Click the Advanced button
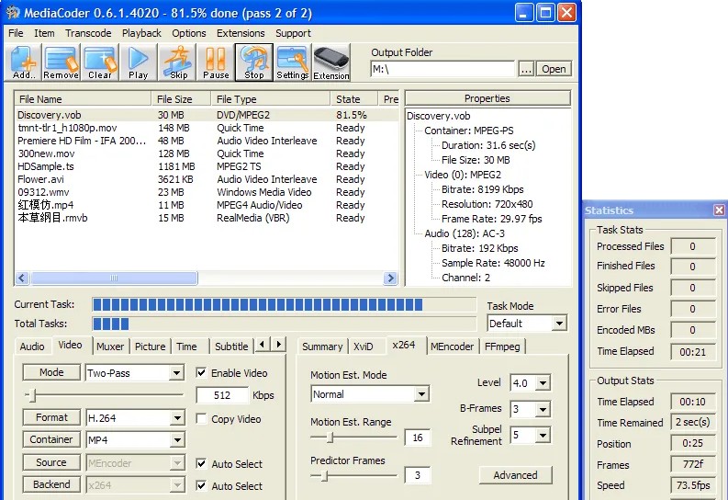The image size is (728, 500). point(515,475)
